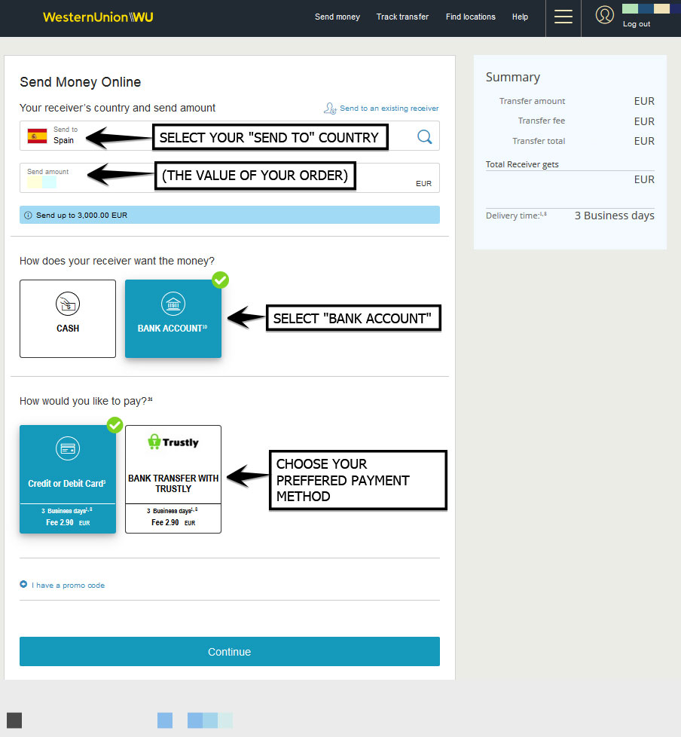Choose Bank Transfer with Trustly payment
This screenshot has height=737, width=681.
click(173, 479)
